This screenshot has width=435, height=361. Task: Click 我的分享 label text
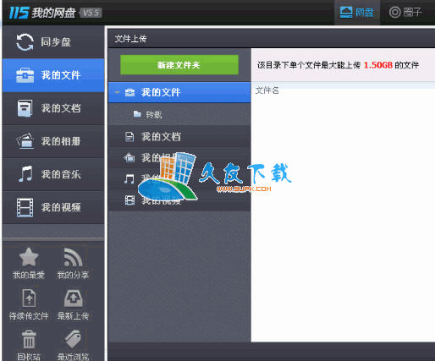(73, 275)
